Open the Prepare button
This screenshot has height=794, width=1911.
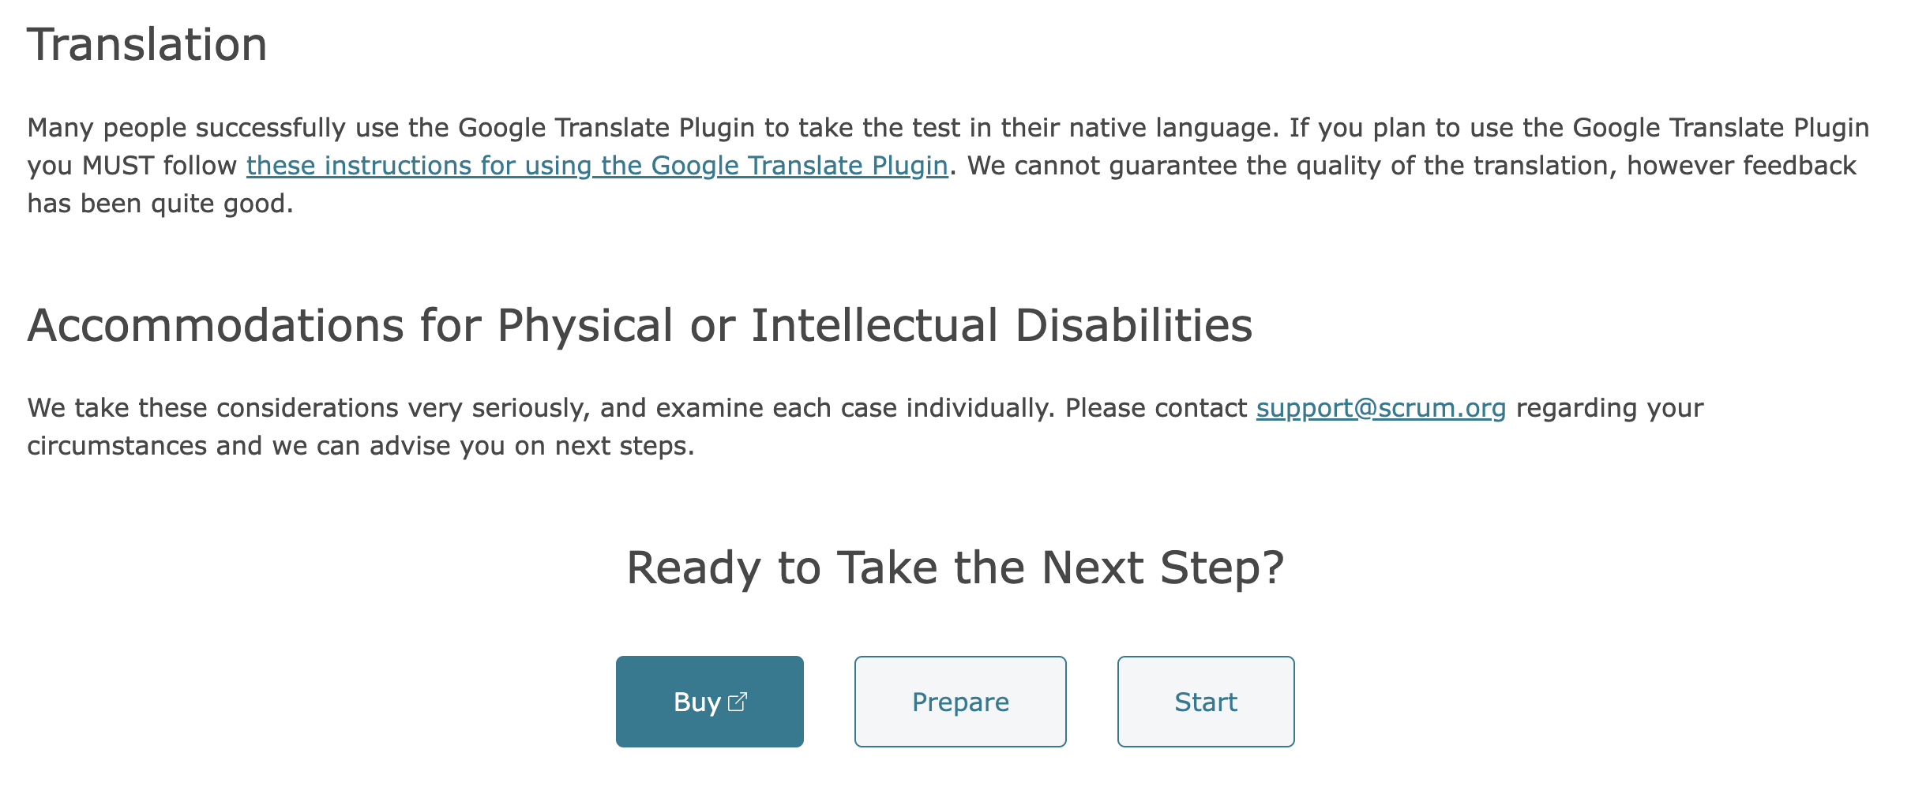(x=959, y=702)
